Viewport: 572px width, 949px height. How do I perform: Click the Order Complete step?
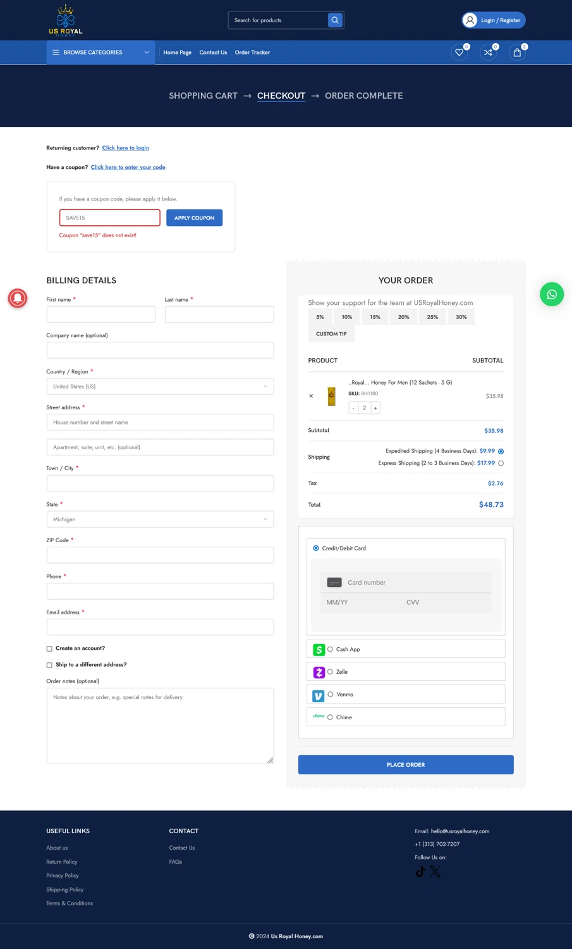363,96
